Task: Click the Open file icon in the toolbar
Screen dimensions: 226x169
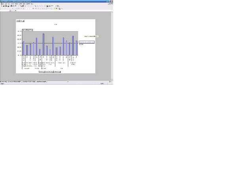Action: coord(4,6)
